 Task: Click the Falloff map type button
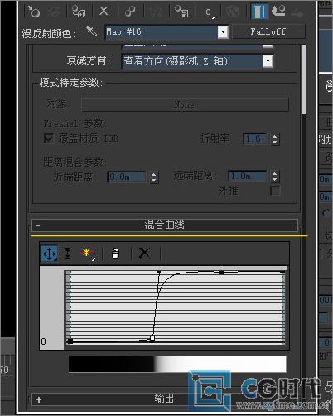tap(268, 31)
